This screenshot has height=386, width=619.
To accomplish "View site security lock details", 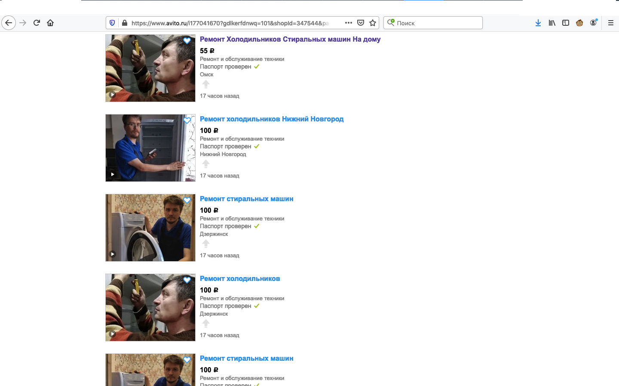I will [125, 23].
